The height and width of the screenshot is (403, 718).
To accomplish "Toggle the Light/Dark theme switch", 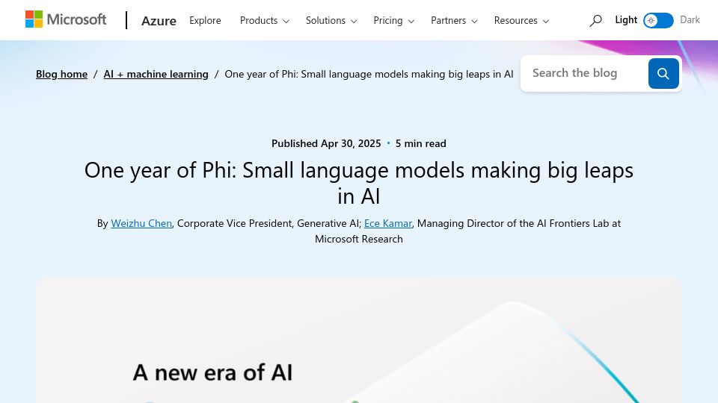I will pyautogui.click(x=658, y=21).
